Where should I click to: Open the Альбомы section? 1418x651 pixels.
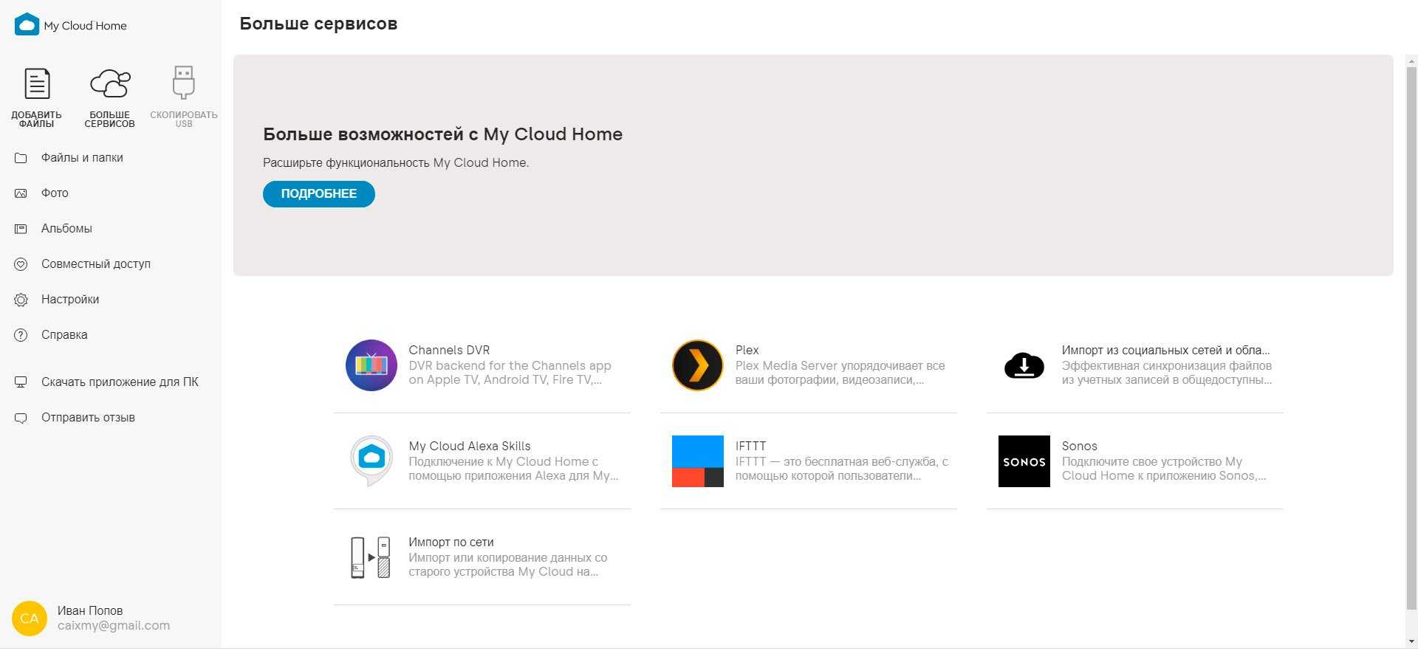pyautogui.click(x=66, y=229)
